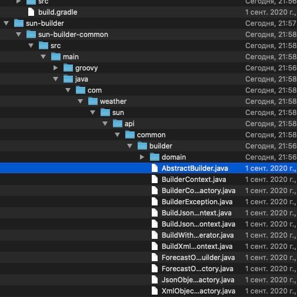Select the BuildWith...erator.java file name
The image size is (297, 297).
(x=198, y=235)
